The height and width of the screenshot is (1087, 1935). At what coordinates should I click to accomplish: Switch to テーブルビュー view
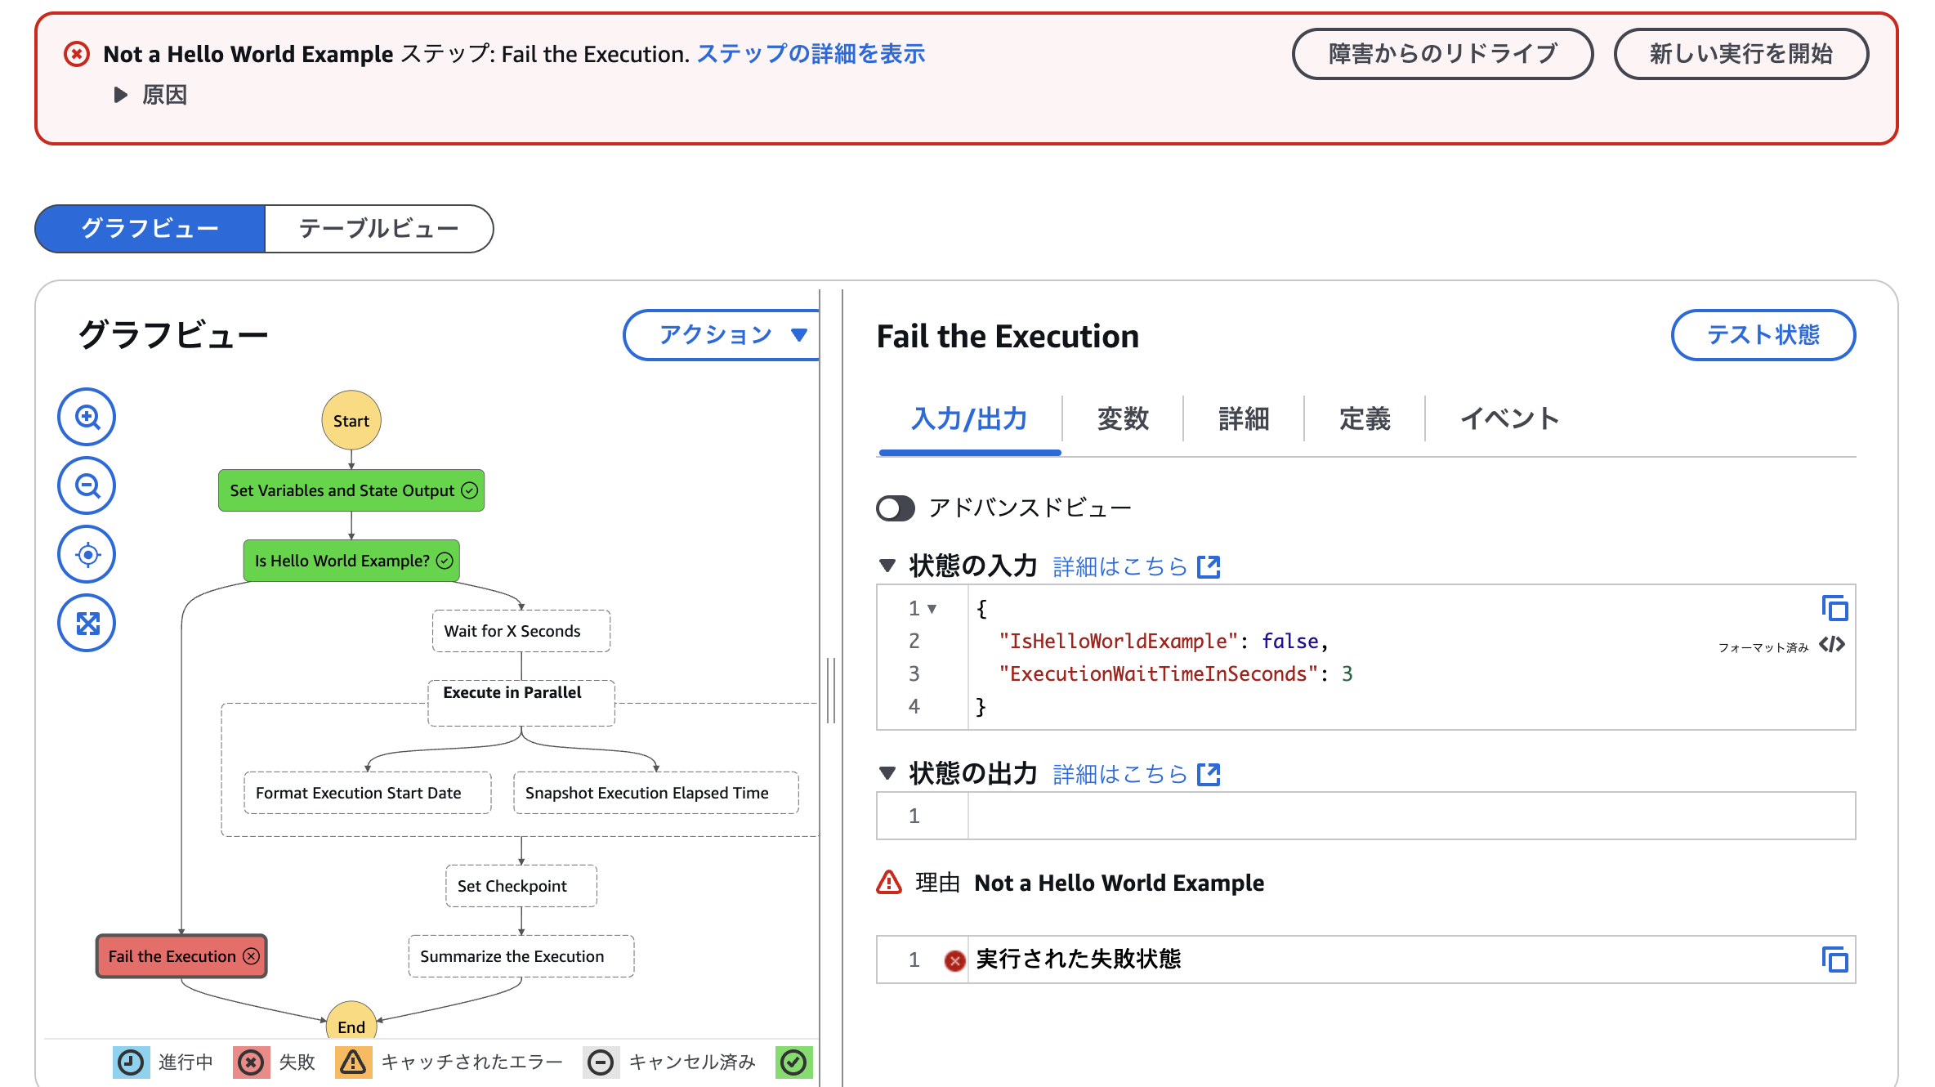tap(378, 229)
